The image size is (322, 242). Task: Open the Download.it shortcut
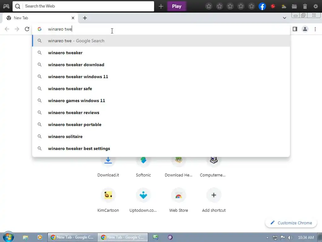click(108, 167)
